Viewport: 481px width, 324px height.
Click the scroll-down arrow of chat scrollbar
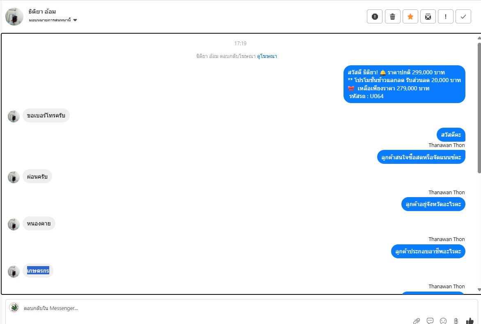[x=479, y=290]
